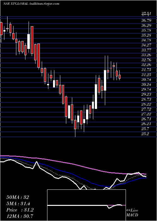Click the last red candlestick on the right
This screenshot has width=157, height=221.
(120, 76)
